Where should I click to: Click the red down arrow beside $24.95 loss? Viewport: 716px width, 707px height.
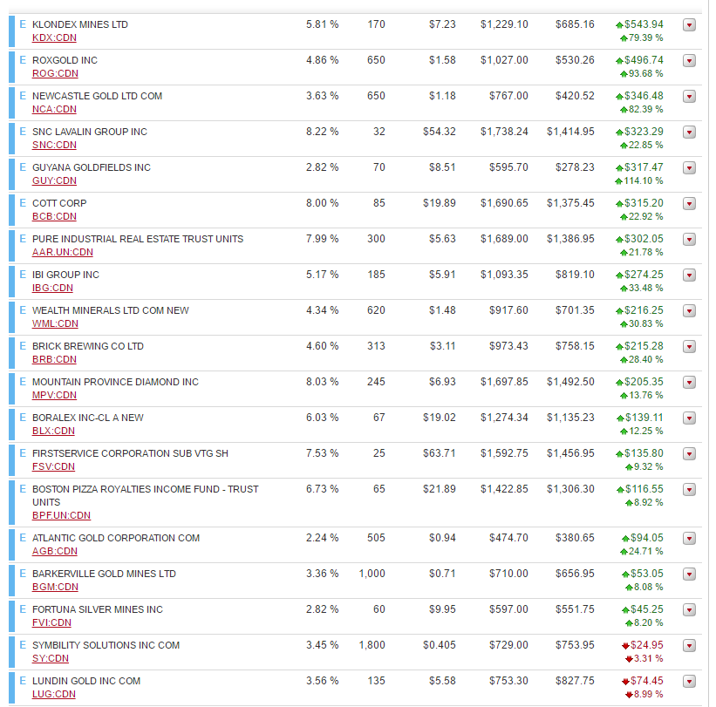[625, 646]
